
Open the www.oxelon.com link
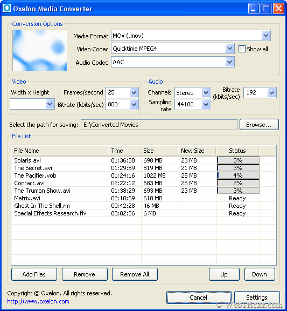coord(38,301)
